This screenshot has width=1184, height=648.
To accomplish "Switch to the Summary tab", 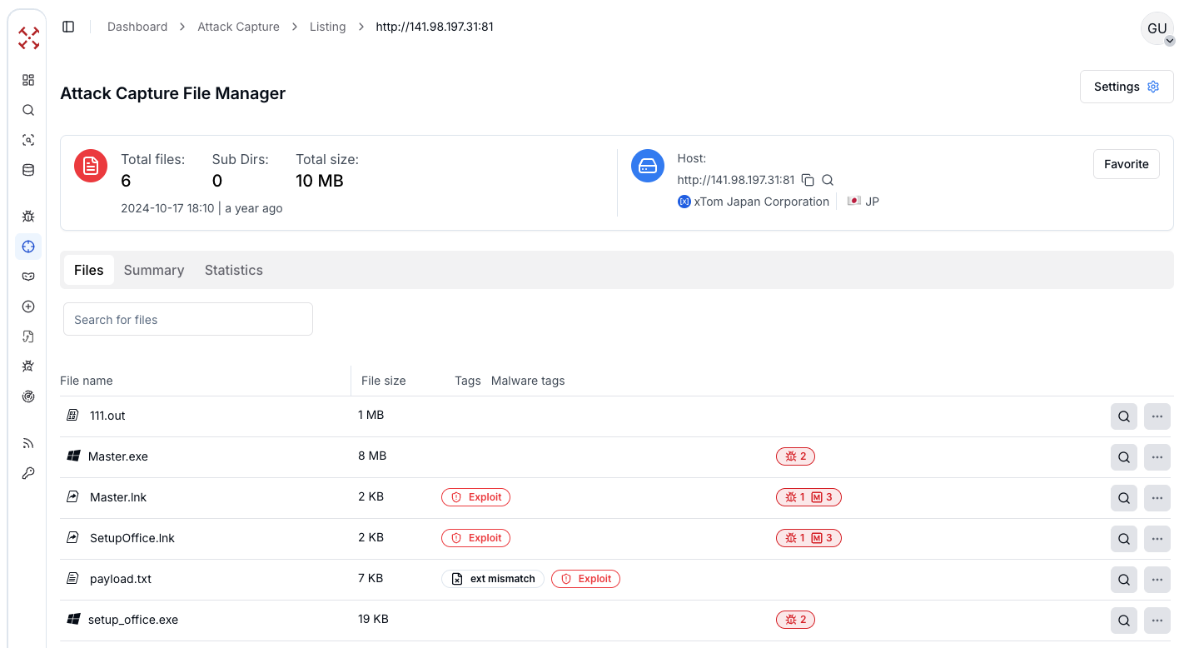I will coord(154,270).
